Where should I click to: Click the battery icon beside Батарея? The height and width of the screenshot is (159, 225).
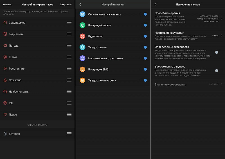coord(5,134)
